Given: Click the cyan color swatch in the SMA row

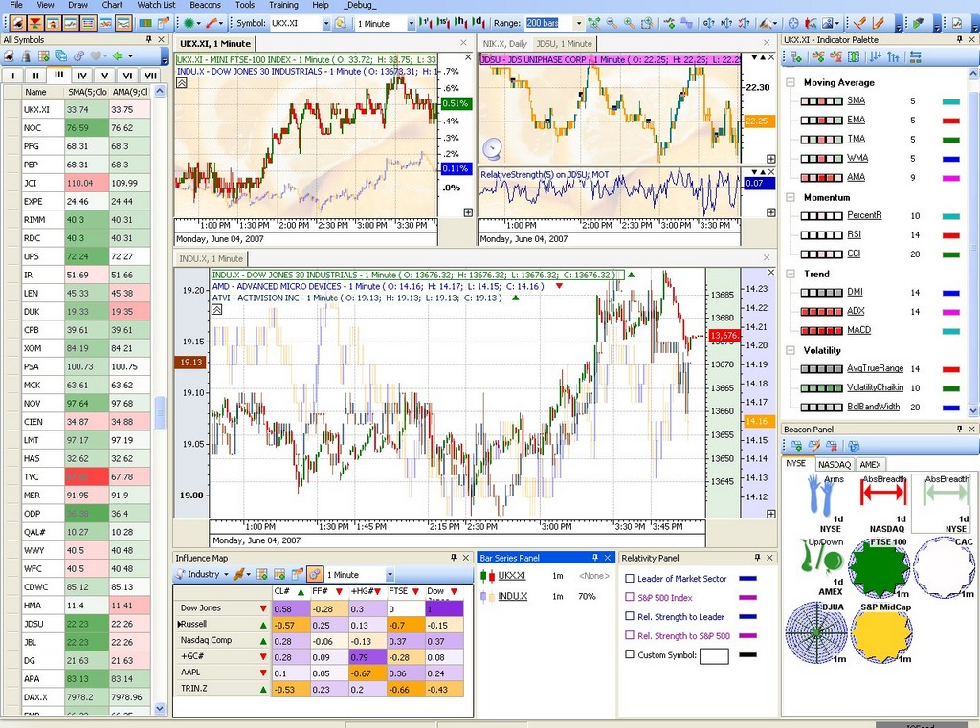Looking at the screenshot, I should (950, 101).
